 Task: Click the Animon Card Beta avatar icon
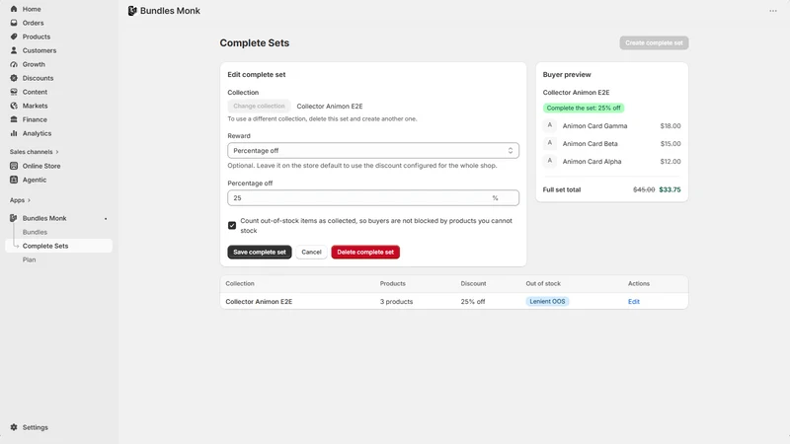pos(550,143)
